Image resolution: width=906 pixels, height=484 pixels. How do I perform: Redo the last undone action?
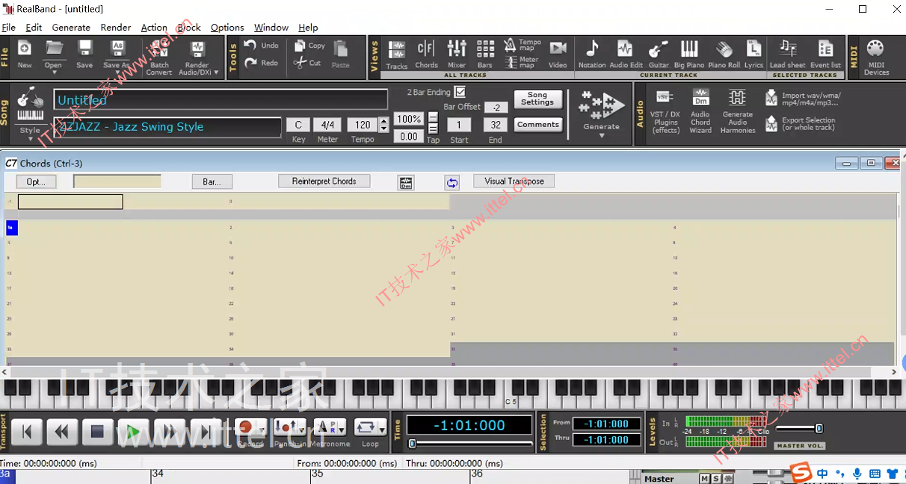pyautogui.click(x=262, y=63)
